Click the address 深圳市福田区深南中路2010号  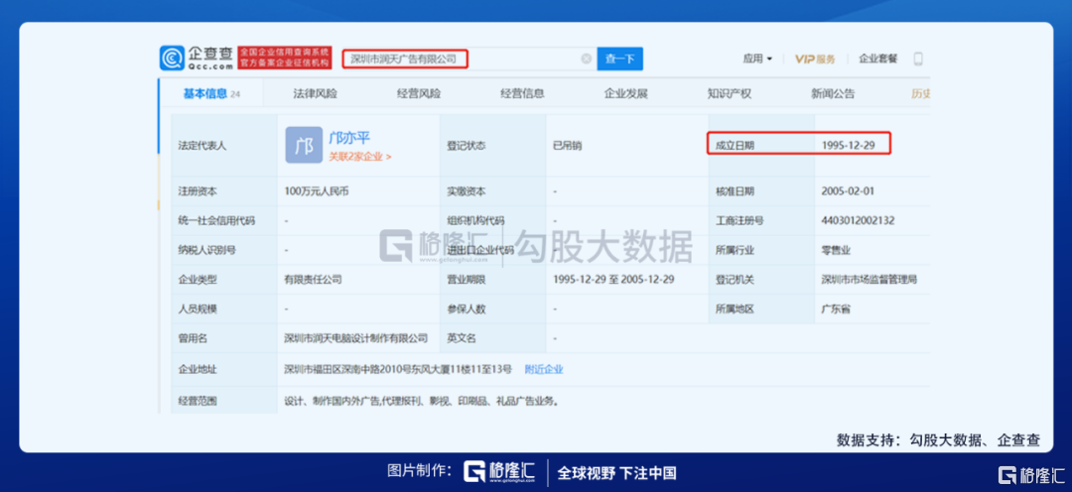(352, 369)
